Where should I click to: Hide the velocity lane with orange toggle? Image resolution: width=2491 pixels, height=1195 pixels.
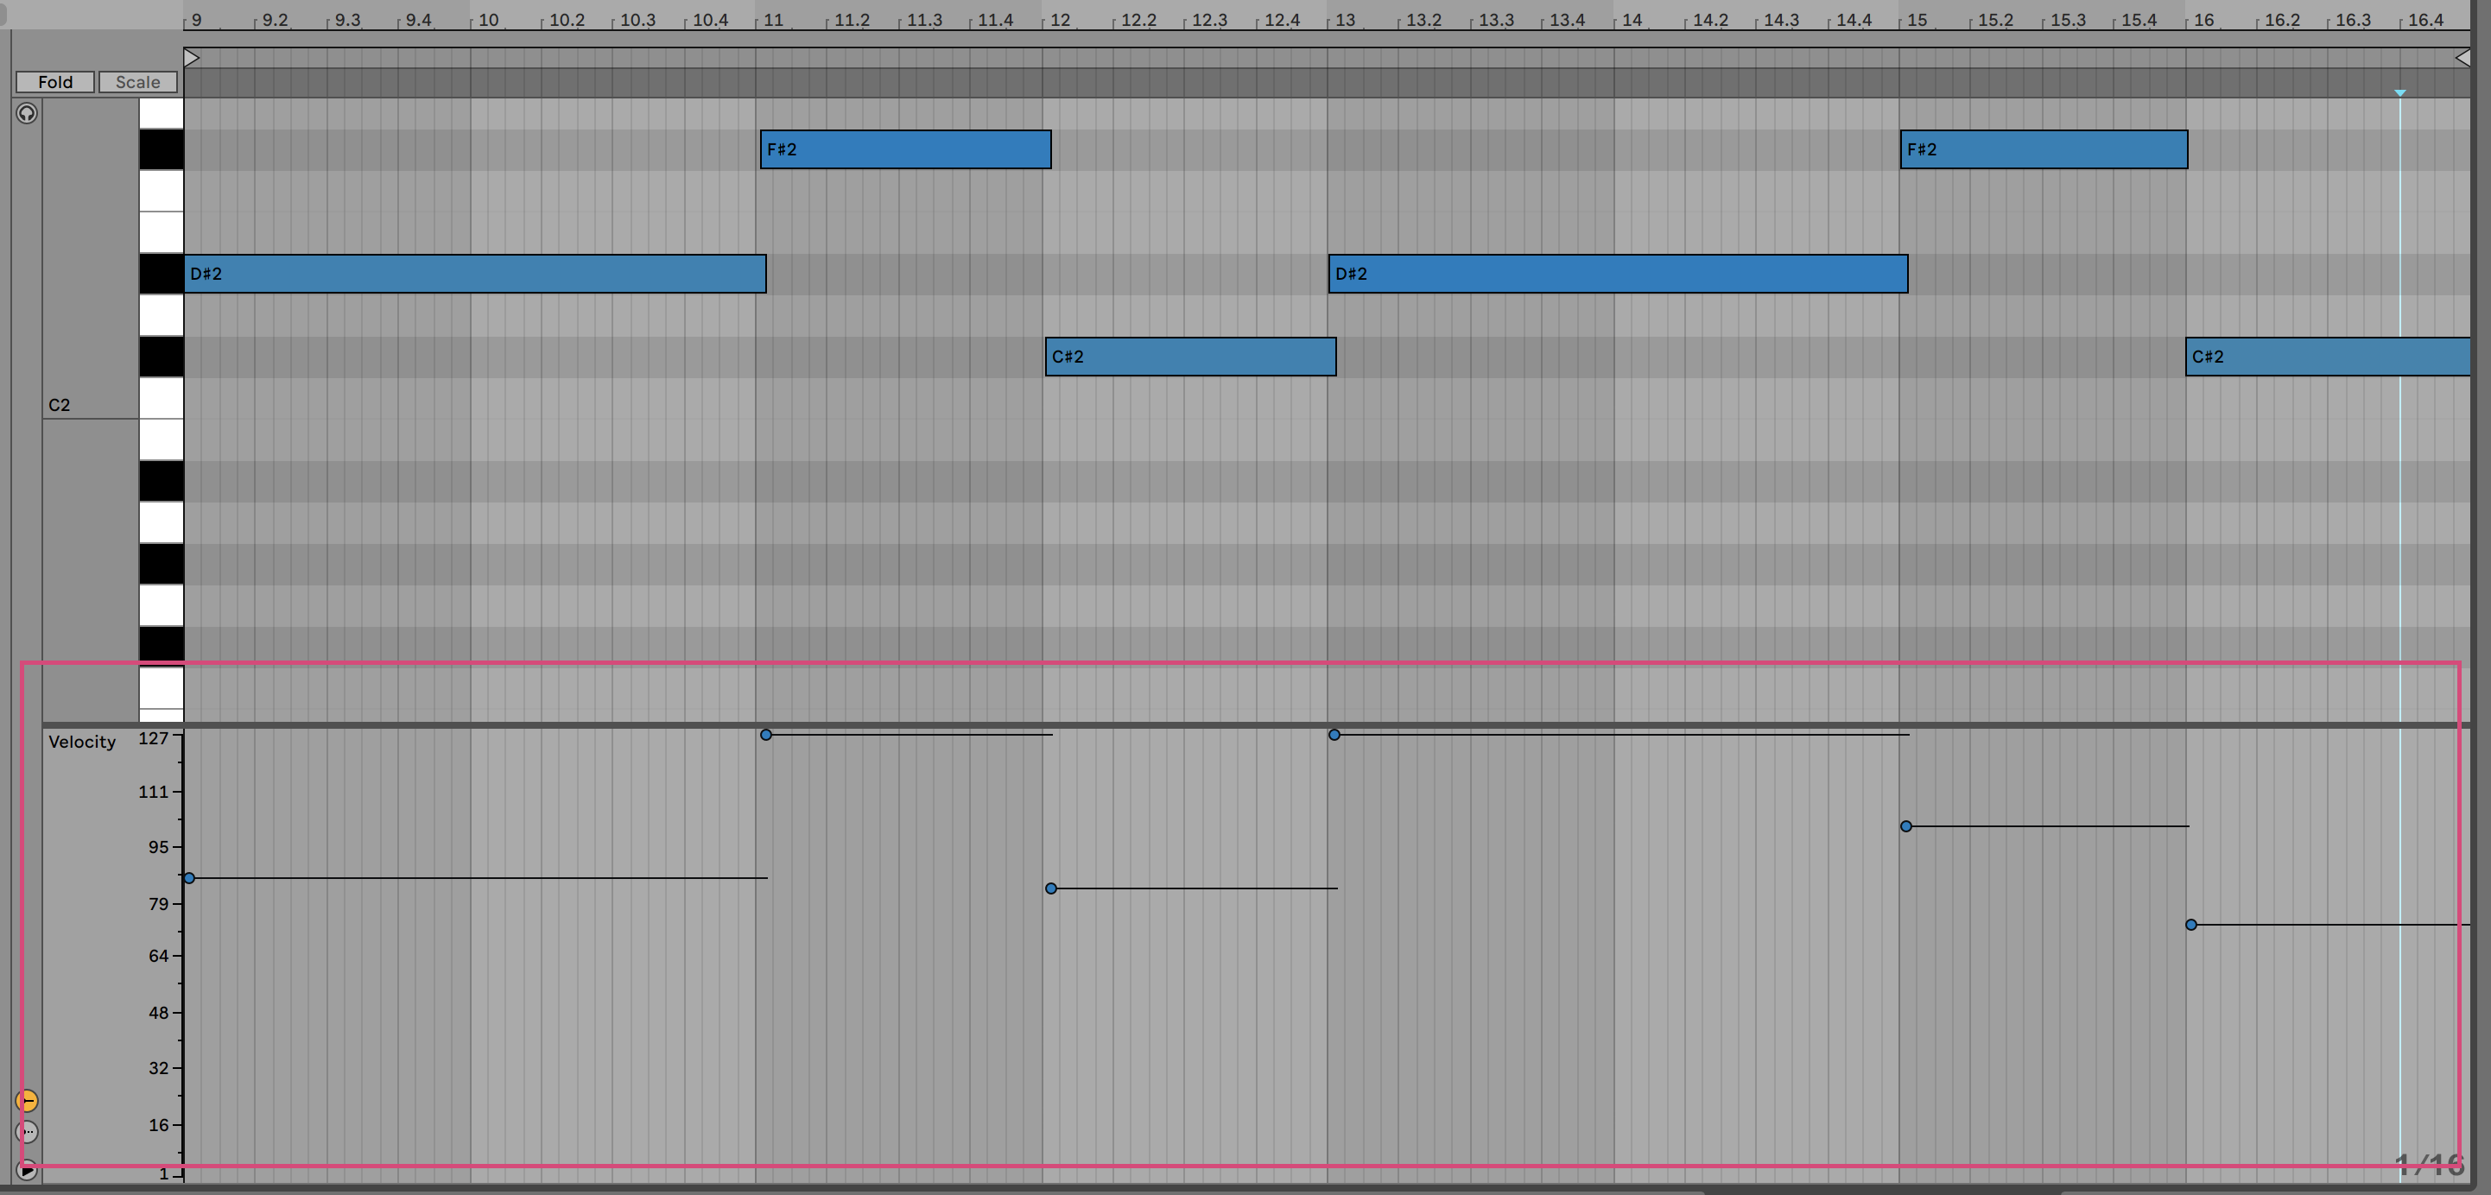[x=27, y=1100]
